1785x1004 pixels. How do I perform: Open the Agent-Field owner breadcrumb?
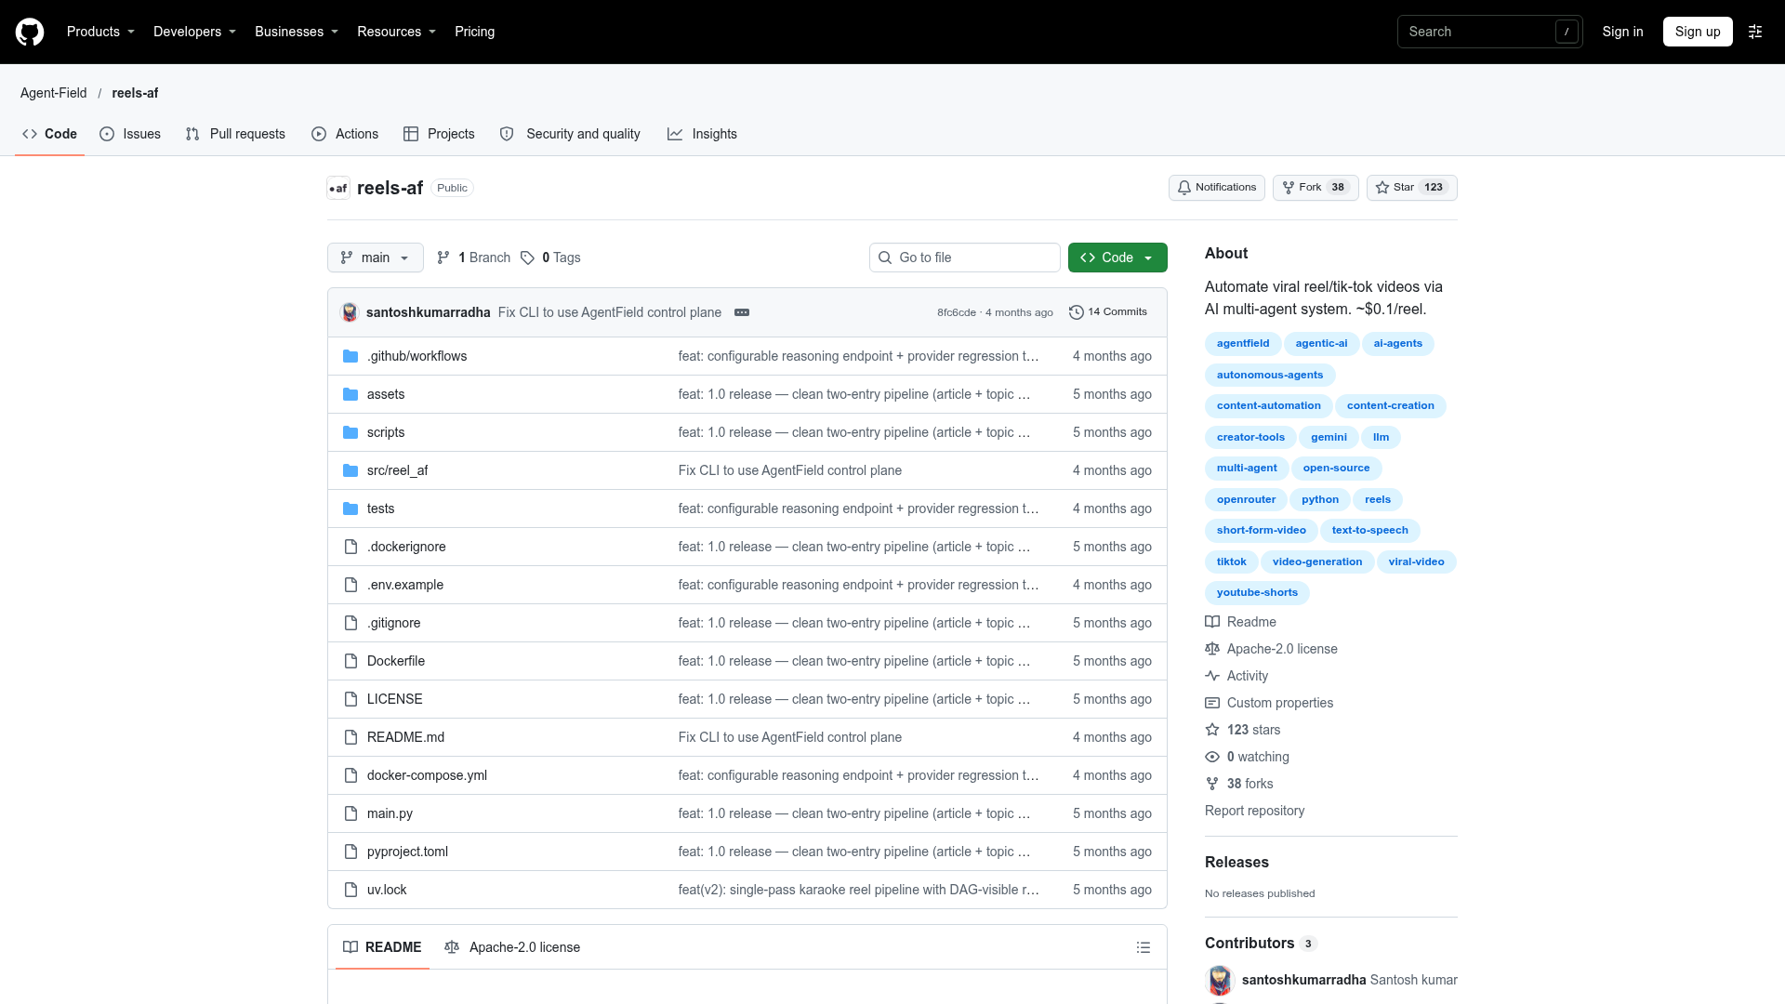54,93
